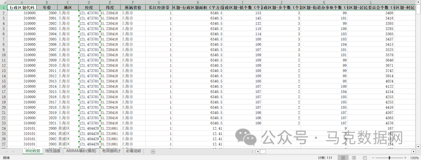Screen dimensions: 421x160
Task: Click the Select All corner button
Action: [4, 2]
